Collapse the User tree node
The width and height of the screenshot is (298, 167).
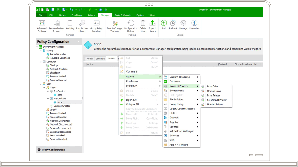point(41,84)
